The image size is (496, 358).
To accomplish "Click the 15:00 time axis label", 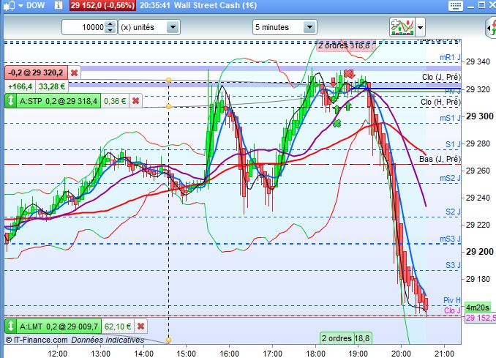I will [x=187, y=354].
